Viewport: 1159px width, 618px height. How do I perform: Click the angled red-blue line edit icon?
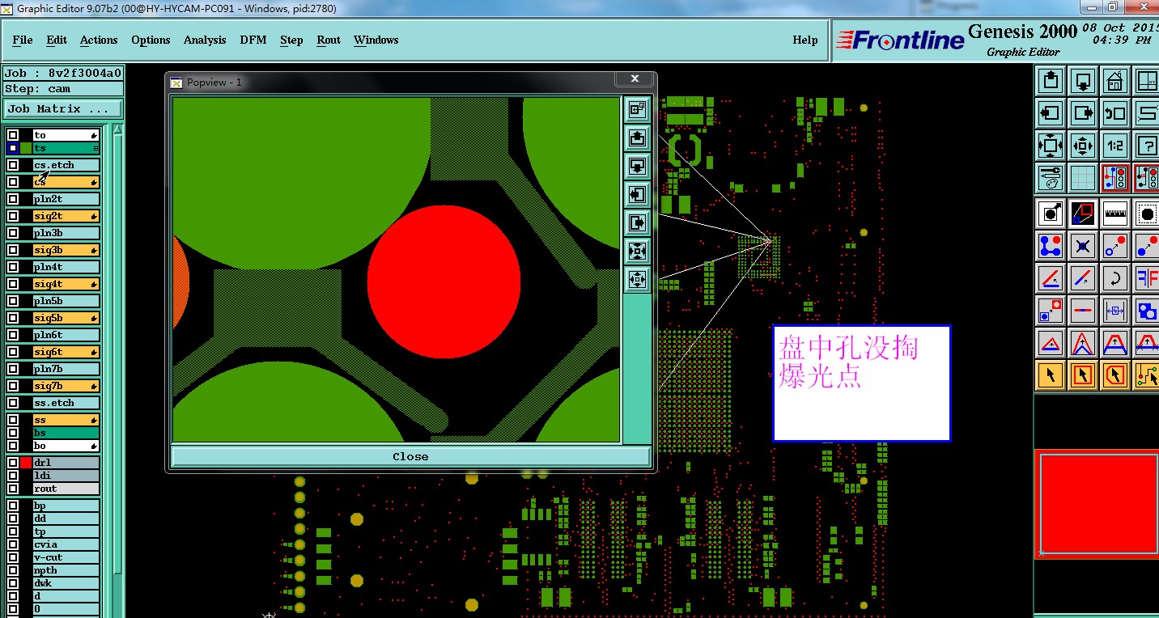point(1051,278)
